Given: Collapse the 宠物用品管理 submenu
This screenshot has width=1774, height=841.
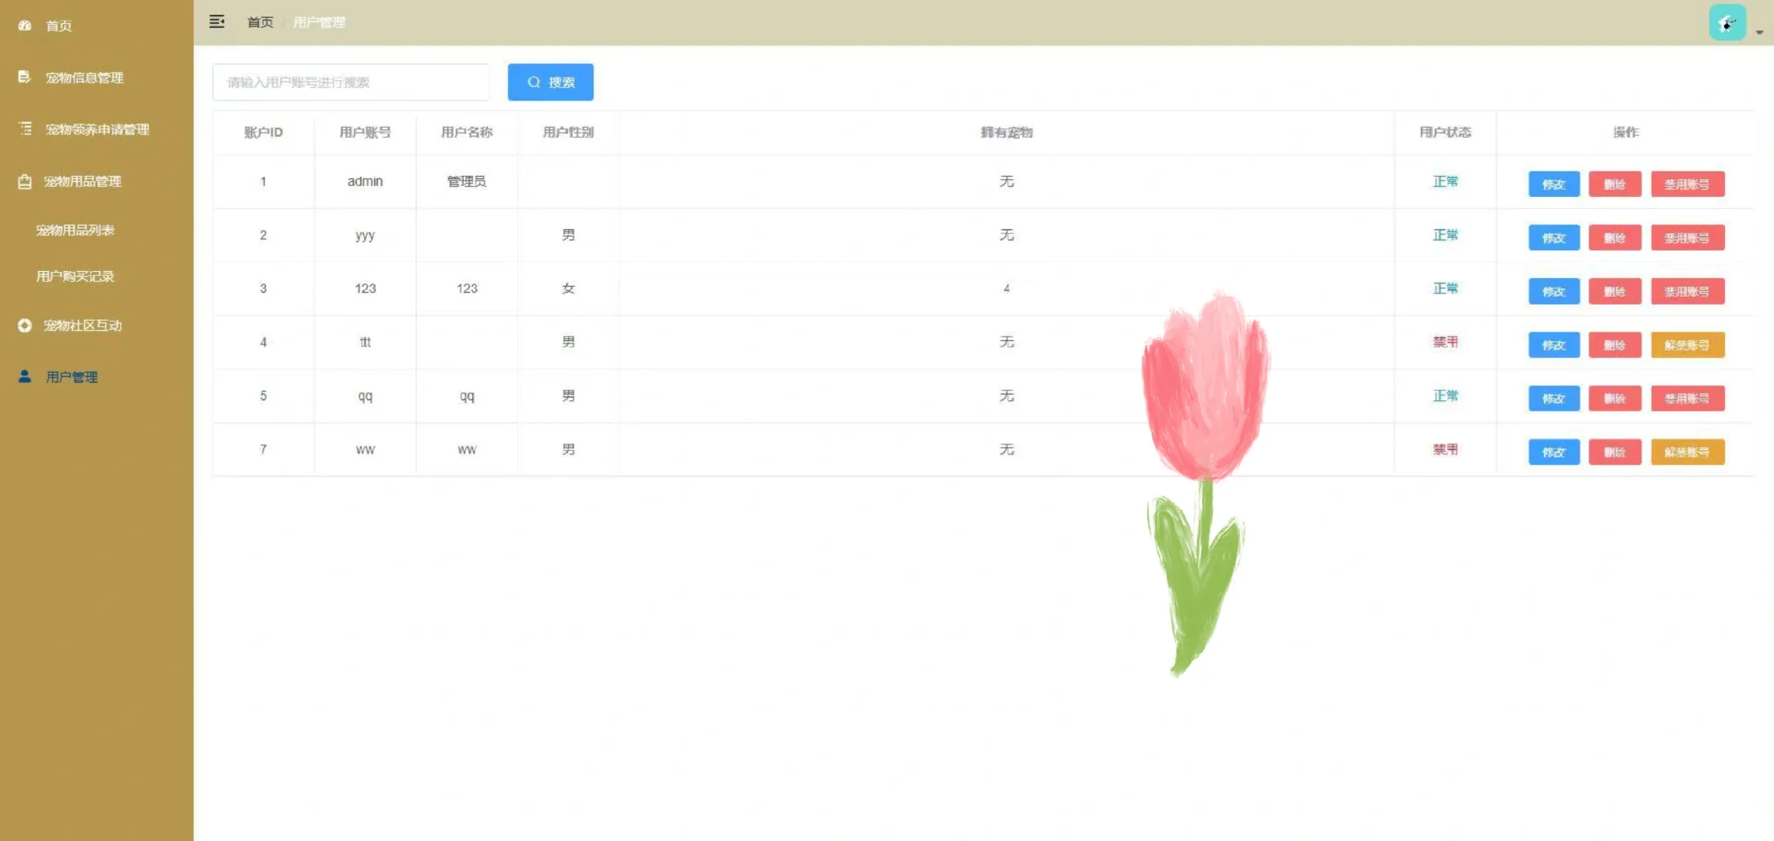Looking at the screenshot, I should [x=83, y=181].
